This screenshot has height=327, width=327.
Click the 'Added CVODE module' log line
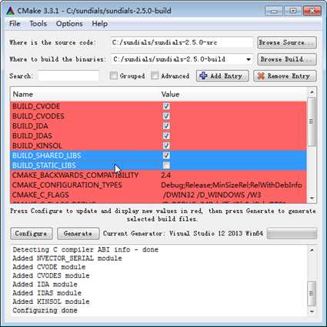[x=49, y=267]
